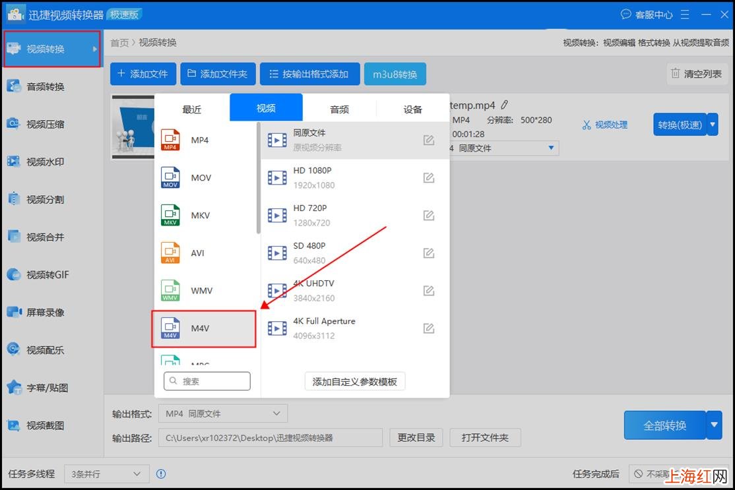Viewport: 735px width, 490px height.
Task: Click the 打开文件夹 open folder button
Action: (485, 437)
